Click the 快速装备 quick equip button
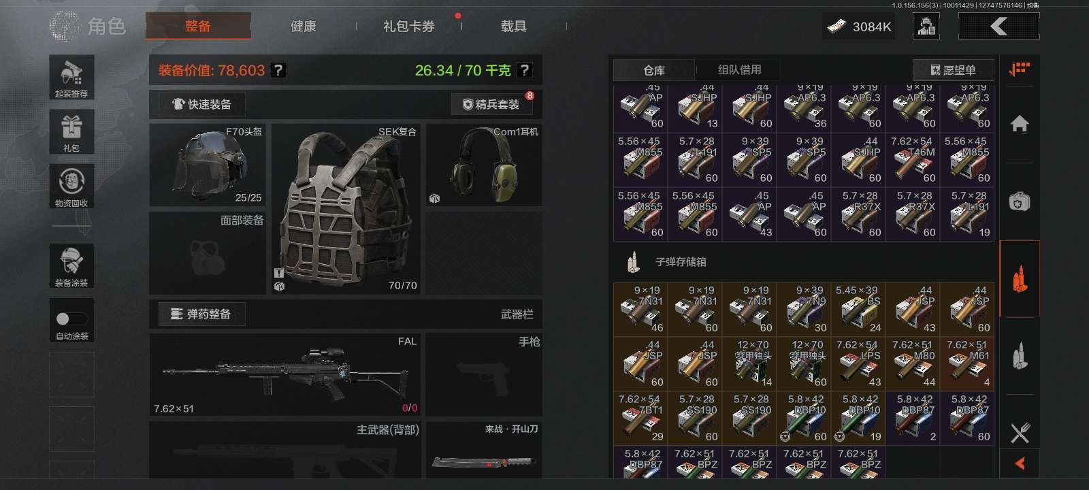The height and width of the screenshot is (490, 1089). [x=201, y=104]
